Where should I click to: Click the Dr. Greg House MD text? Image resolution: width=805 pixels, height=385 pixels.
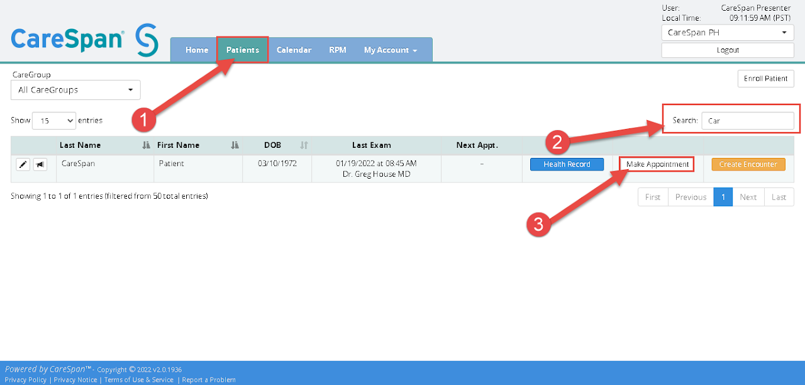[x=376, y=174]
